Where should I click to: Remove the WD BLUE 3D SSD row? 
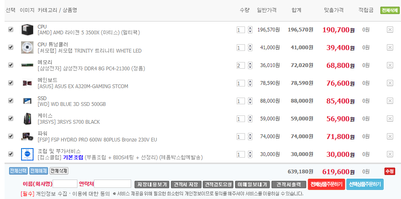(x=390, y=101)
